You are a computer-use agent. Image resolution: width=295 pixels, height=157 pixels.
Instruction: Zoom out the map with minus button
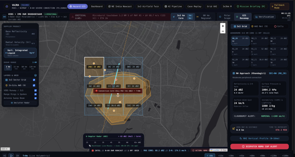223,31
